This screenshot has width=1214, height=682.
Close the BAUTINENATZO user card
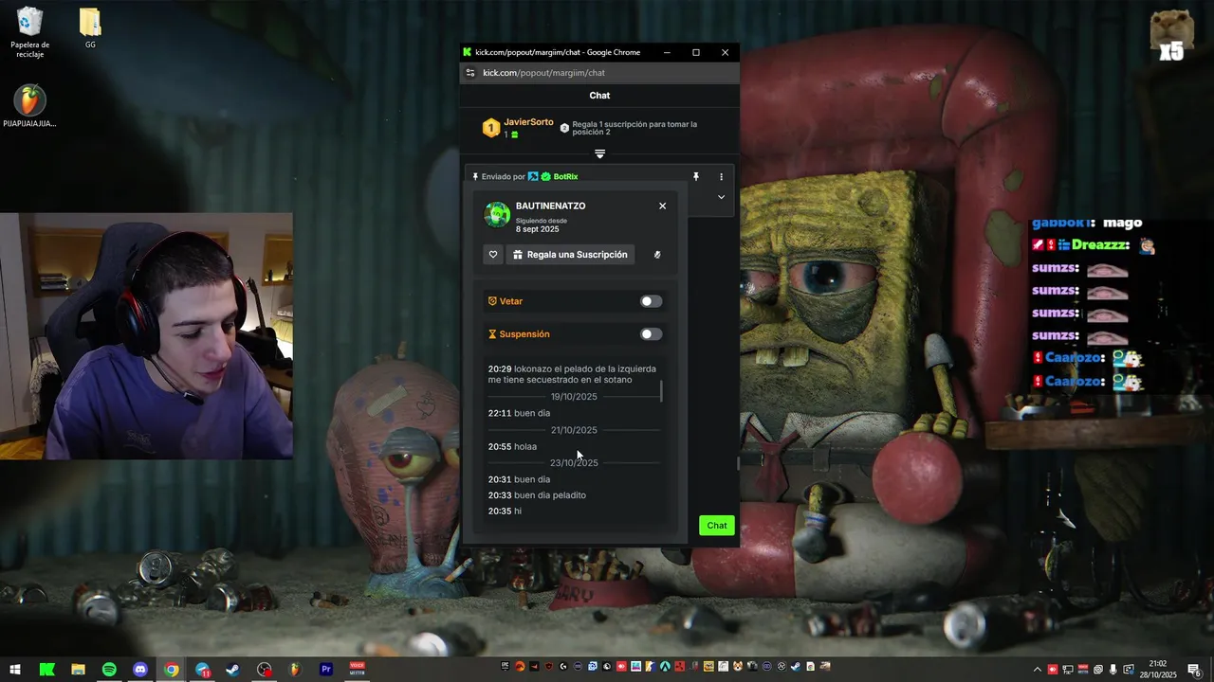coord(662,206)
